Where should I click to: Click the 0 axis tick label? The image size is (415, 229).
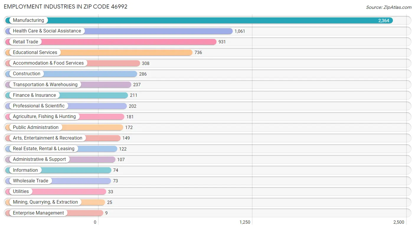(95, 222)
